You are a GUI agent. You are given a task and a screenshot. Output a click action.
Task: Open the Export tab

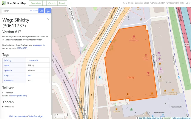tap(62, 3)
